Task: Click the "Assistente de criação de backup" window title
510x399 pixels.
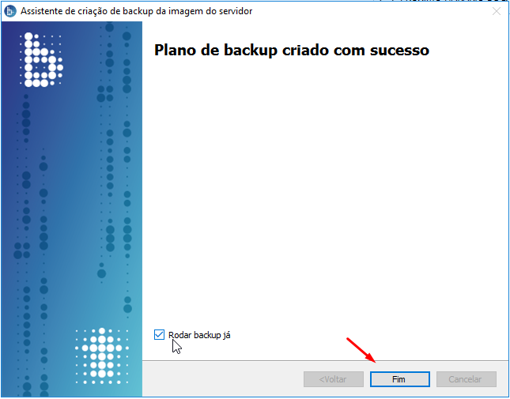Action: tap(136, 11)
